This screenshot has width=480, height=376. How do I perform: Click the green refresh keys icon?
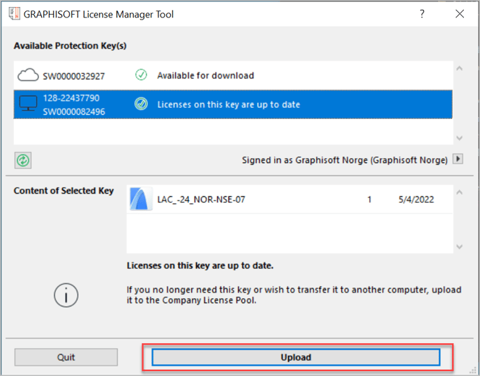pyautogui.click(x=23, y=160)
